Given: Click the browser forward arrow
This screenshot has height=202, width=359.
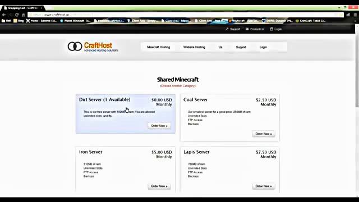Looking at the screenshot, I should [11, 15].
